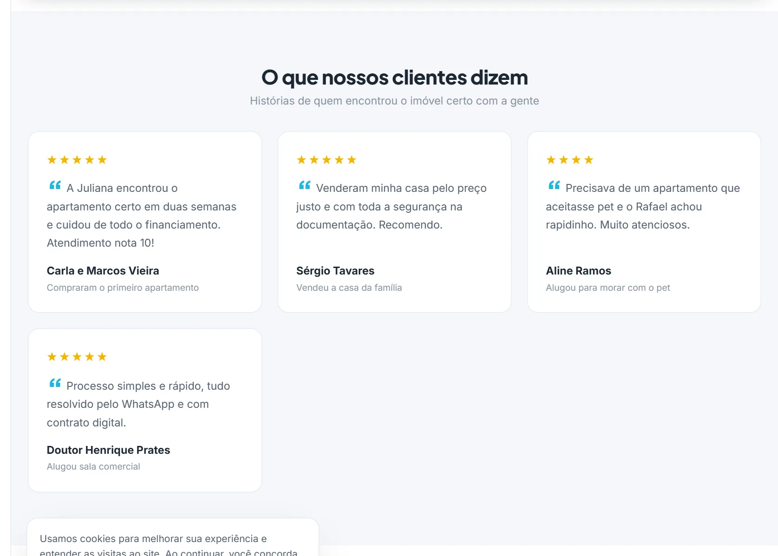Click the testimonial text 'Atendimento nota 10!'

click(x=100, y=243)
